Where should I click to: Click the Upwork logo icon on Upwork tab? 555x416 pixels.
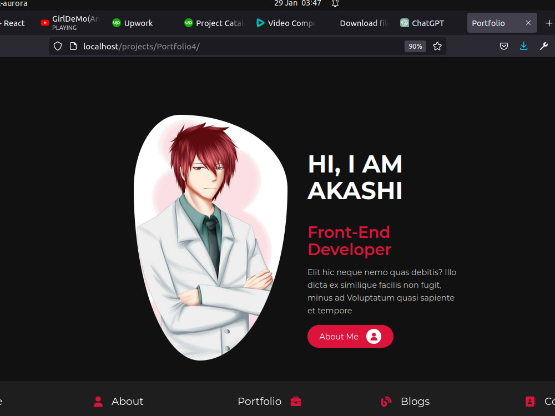tap(117, 23)
